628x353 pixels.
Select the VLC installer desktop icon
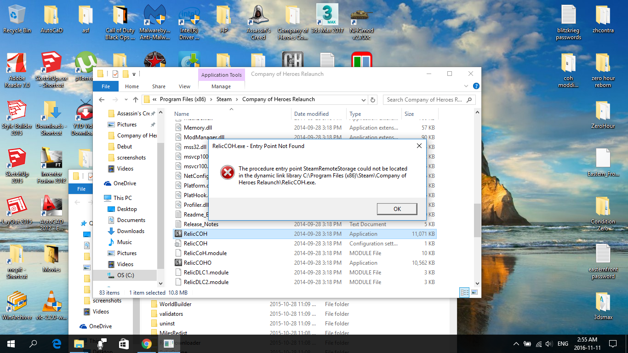[51, 306]
